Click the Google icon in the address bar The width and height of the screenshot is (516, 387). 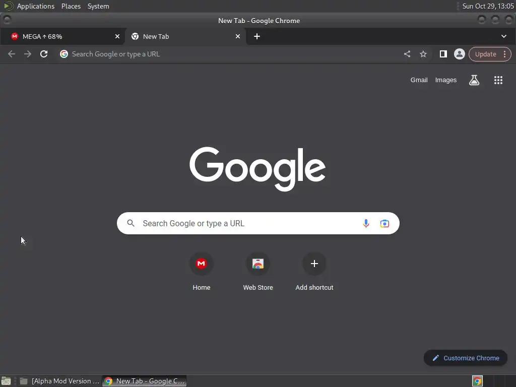click(x=64, y=54)
